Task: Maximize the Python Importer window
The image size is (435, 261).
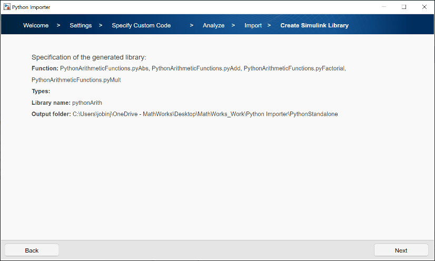Action: (x=404, y=7)
